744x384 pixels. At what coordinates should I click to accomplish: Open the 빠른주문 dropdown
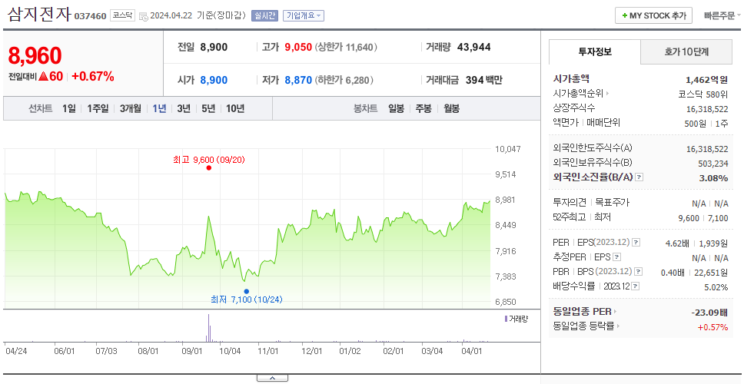(x=722, y=15)
